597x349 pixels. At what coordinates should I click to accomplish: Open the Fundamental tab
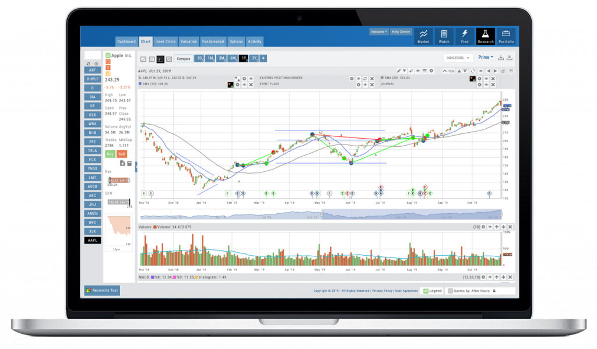pyautogui.click(x=213, y=41)
